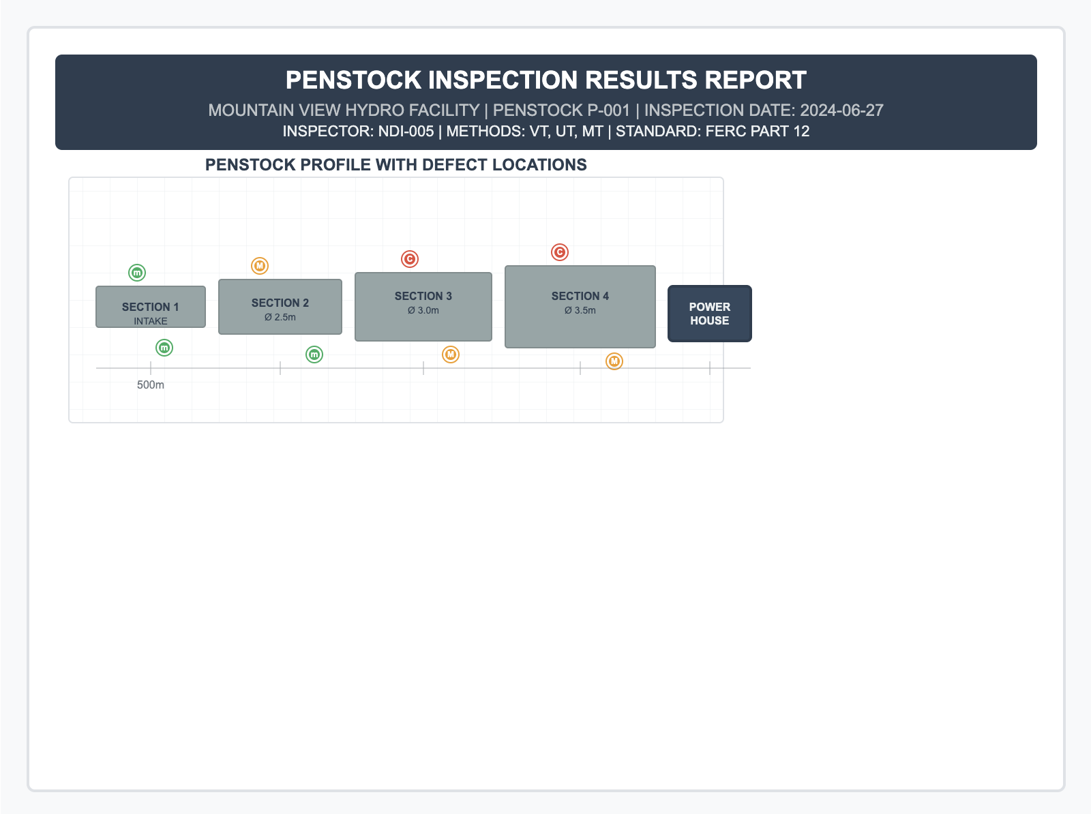Open the orange moderate marker below Section 3

(451, 355)
